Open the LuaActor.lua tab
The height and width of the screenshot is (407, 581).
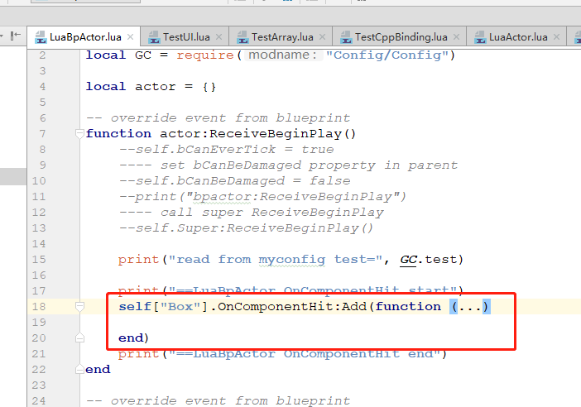pyautogui.click(x=518, y=37)
